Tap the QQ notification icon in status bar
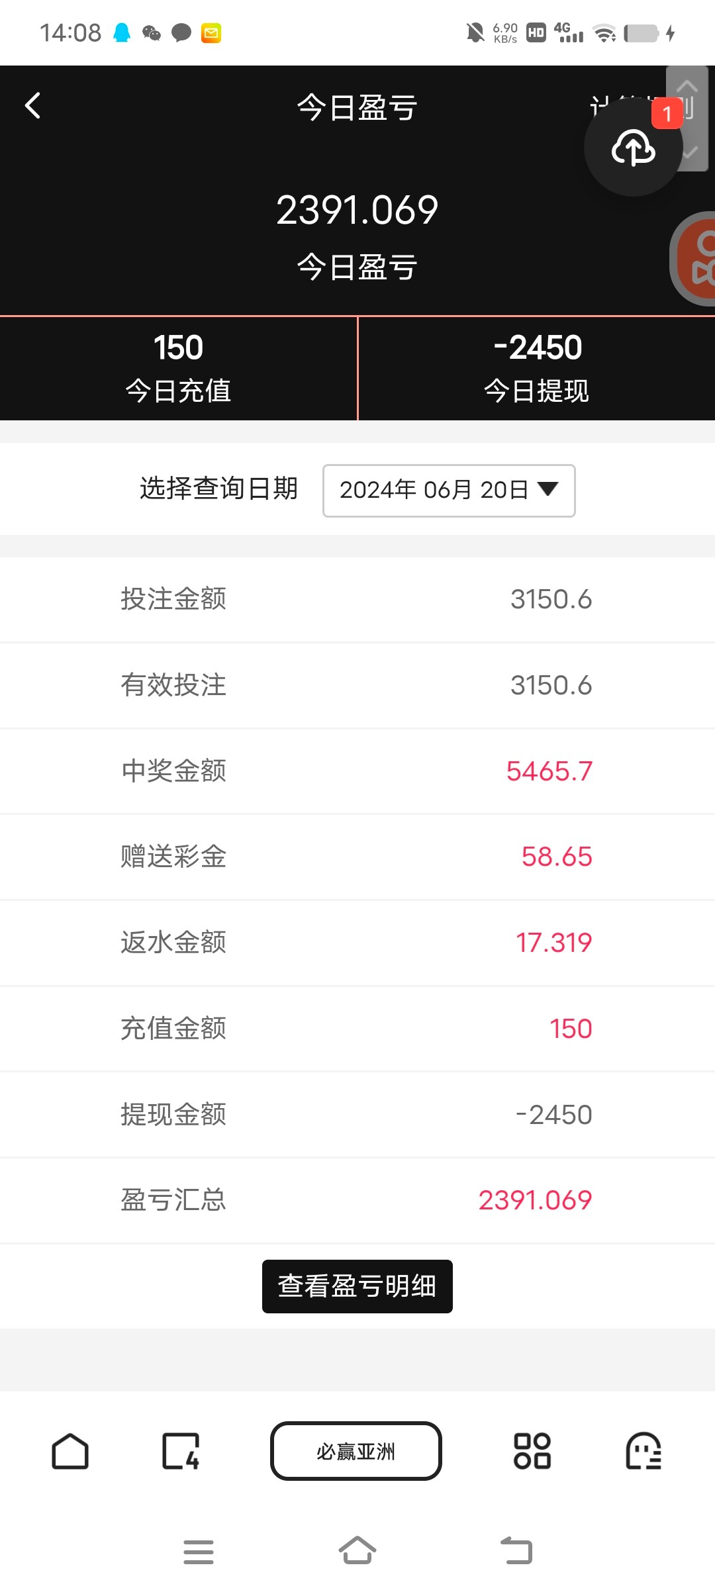 122,32
